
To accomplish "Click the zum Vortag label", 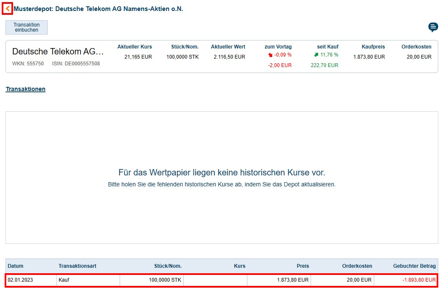I will [x=278, y=47].
